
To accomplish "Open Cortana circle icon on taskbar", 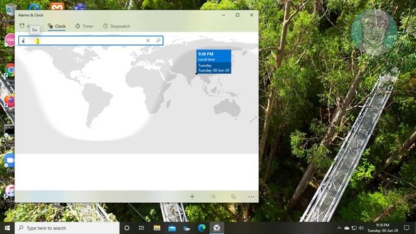I will coord(127,228).
